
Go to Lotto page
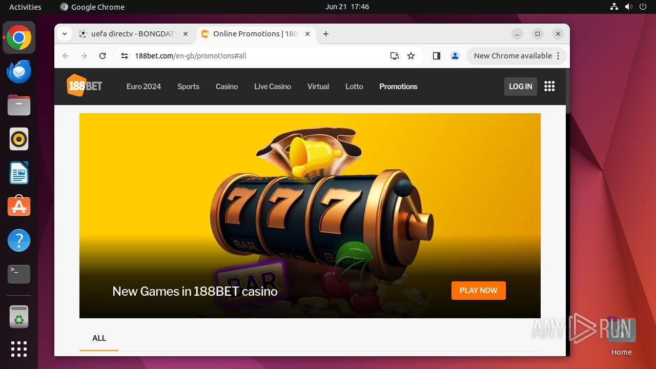tap(354, 87)
